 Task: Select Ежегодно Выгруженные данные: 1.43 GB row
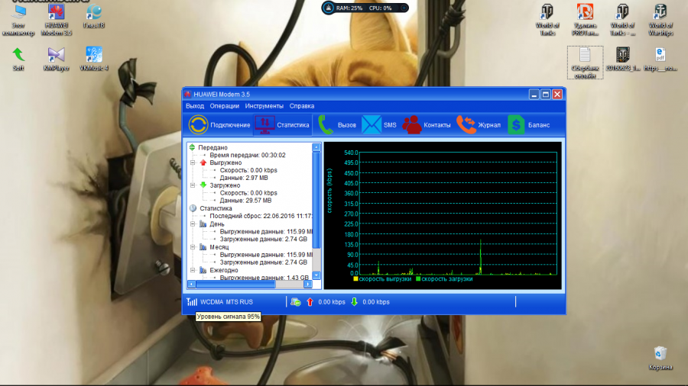(264, 278)
